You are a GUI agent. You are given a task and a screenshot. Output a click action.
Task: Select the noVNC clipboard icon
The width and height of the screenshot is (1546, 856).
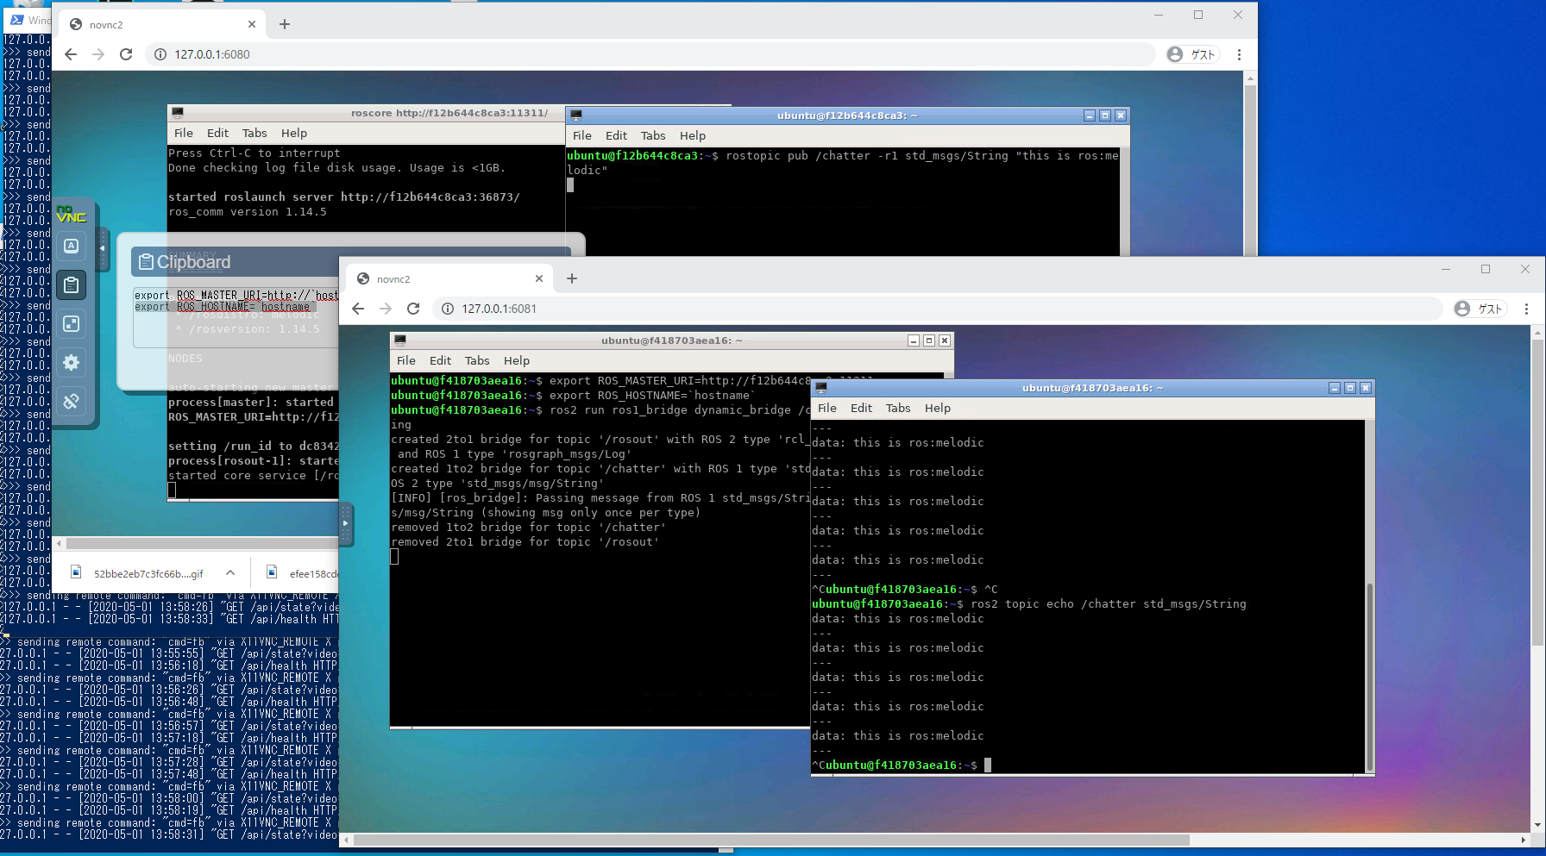point(71,284)
